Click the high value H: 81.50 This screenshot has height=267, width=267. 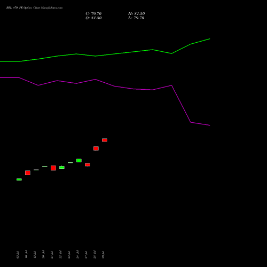(137, 14)
